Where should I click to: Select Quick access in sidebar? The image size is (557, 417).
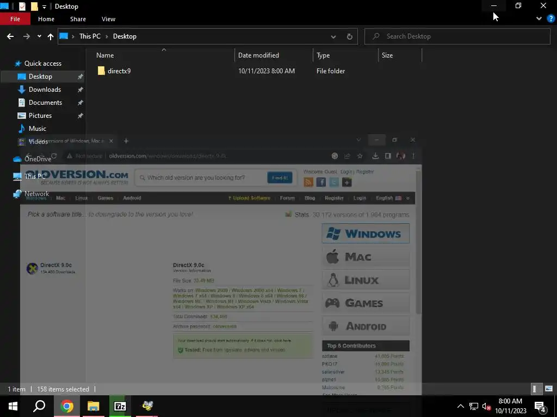42,64
